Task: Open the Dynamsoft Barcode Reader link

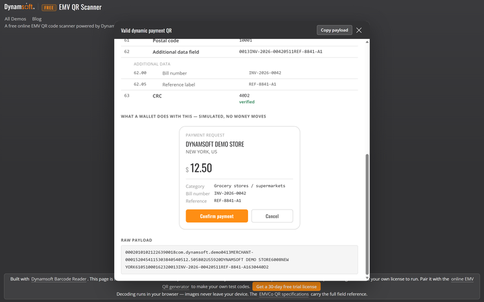Action: pyautogui.click(x=58, y=279)
